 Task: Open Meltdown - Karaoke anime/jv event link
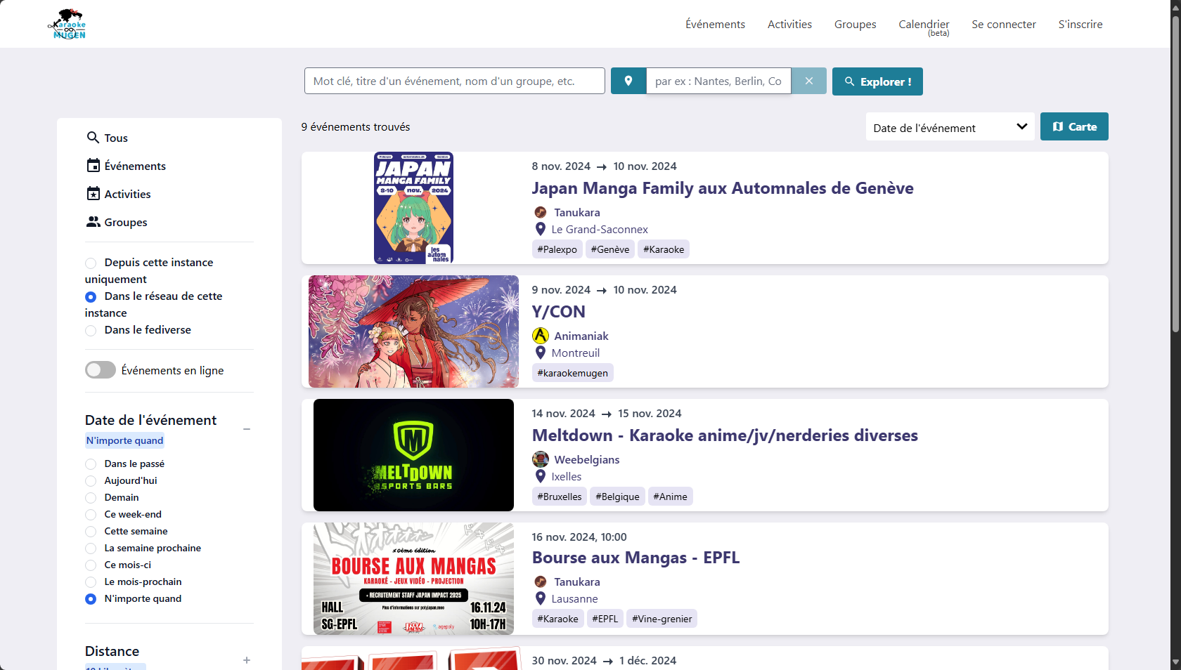coord(725,435)
